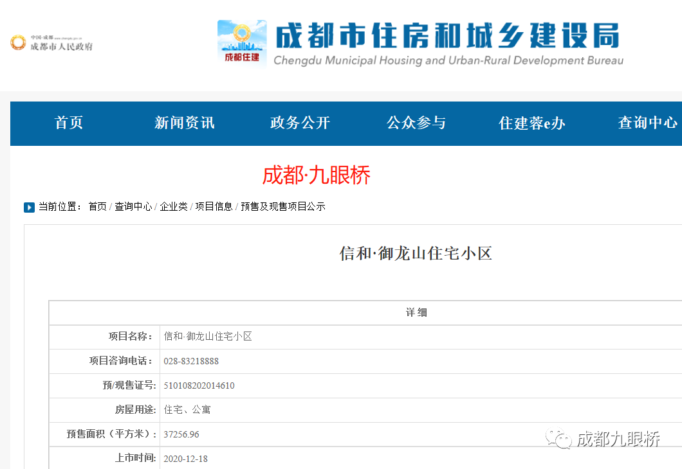Click the 首页 breadcrumb link
This screenshot has width=682, height=469.
[x=98, y=207]
